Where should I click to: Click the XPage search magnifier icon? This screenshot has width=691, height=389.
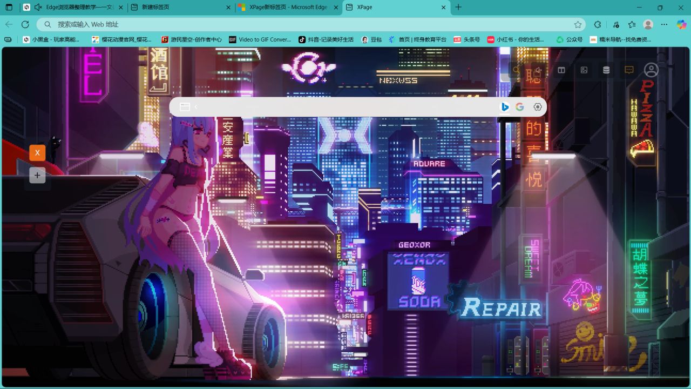coord(516,70)
